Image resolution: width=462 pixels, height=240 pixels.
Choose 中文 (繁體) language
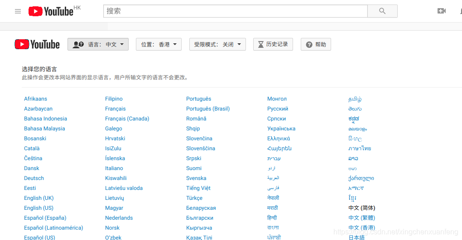[361, 218]
